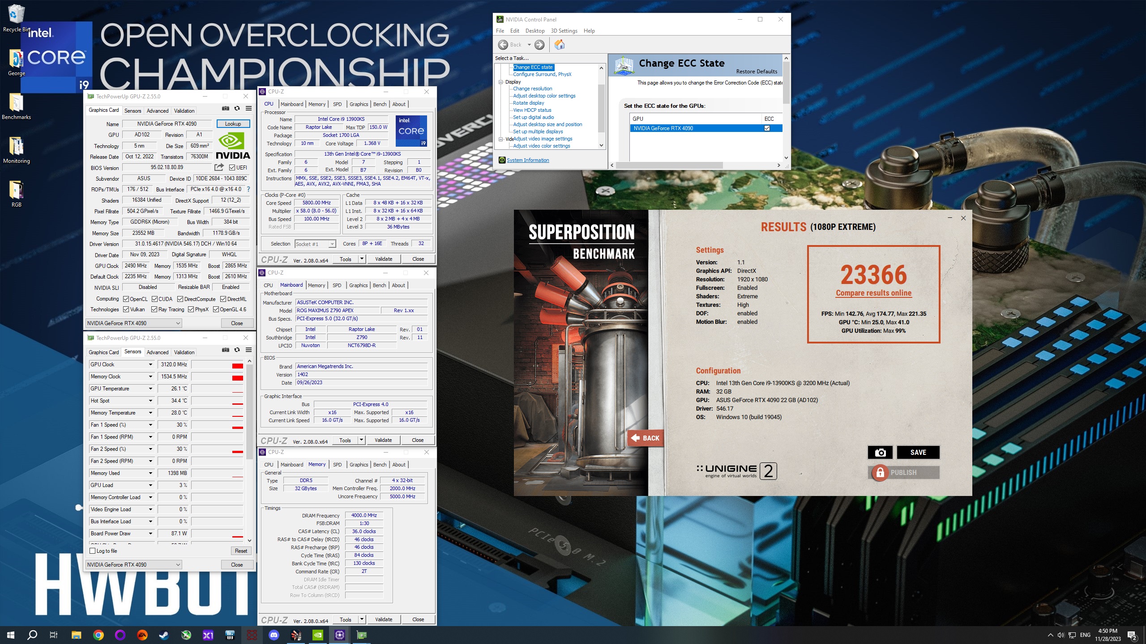Open the Monitoring desktop folder
Screen dimensions: 1146x644
click(x=16, y=151)
